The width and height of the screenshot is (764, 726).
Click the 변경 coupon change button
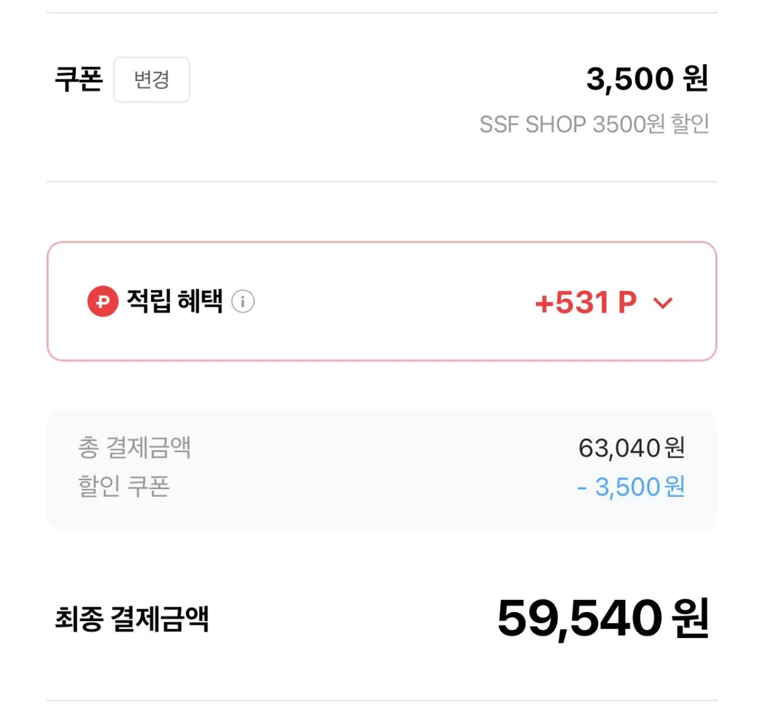[x=151, y=80]
